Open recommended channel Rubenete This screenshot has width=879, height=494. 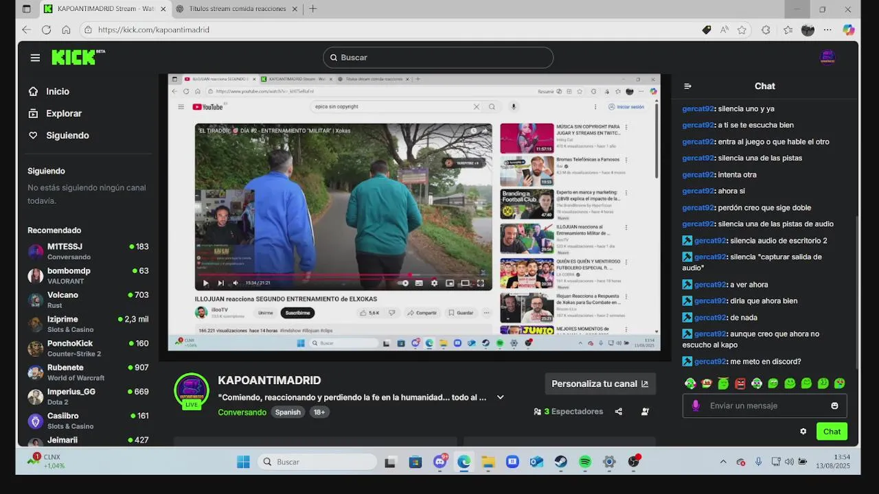88,373
